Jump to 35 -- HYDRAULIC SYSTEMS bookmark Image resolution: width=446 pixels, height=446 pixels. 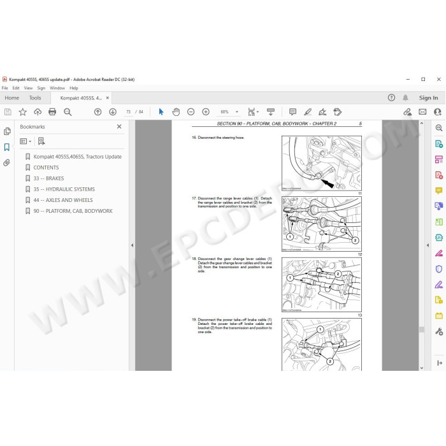64,189
